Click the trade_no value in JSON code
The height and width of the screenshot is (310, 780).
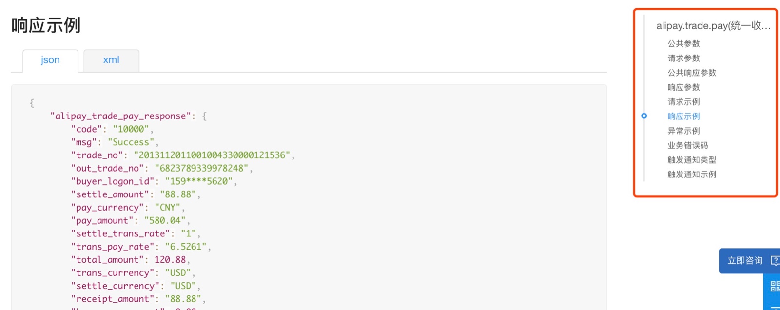[212, 155]
